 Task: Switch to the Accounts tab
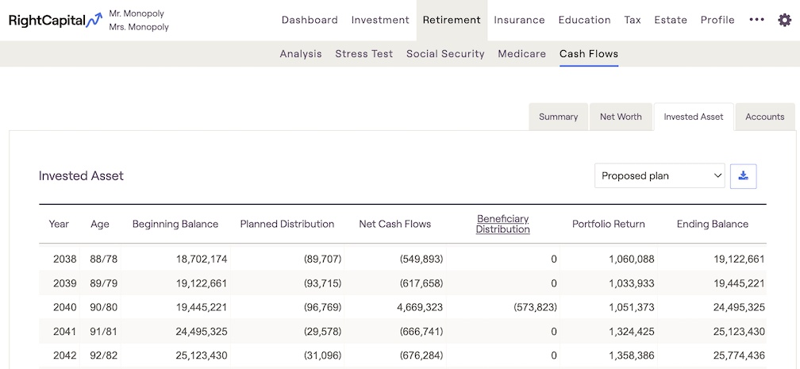765,117
